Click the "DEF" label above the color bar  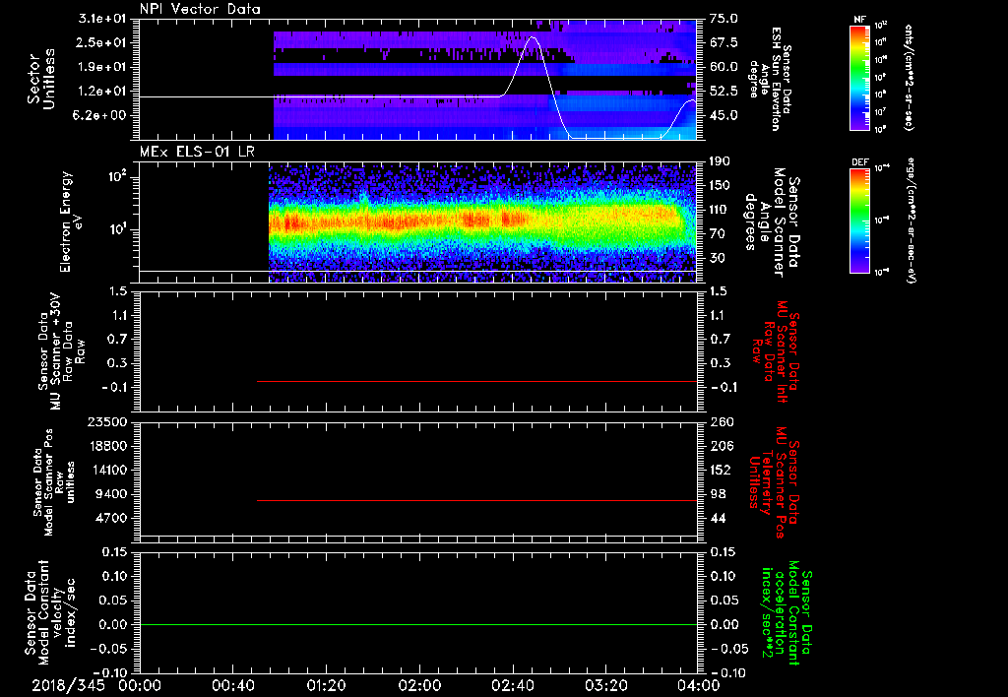point(860,162)
